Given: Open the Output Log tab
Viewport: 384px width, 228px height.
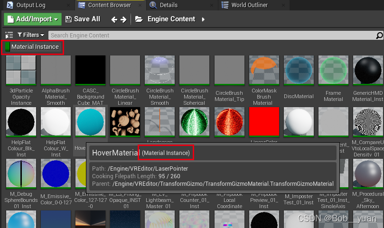Looking at the screenshot, I should (x=31, y=5).
